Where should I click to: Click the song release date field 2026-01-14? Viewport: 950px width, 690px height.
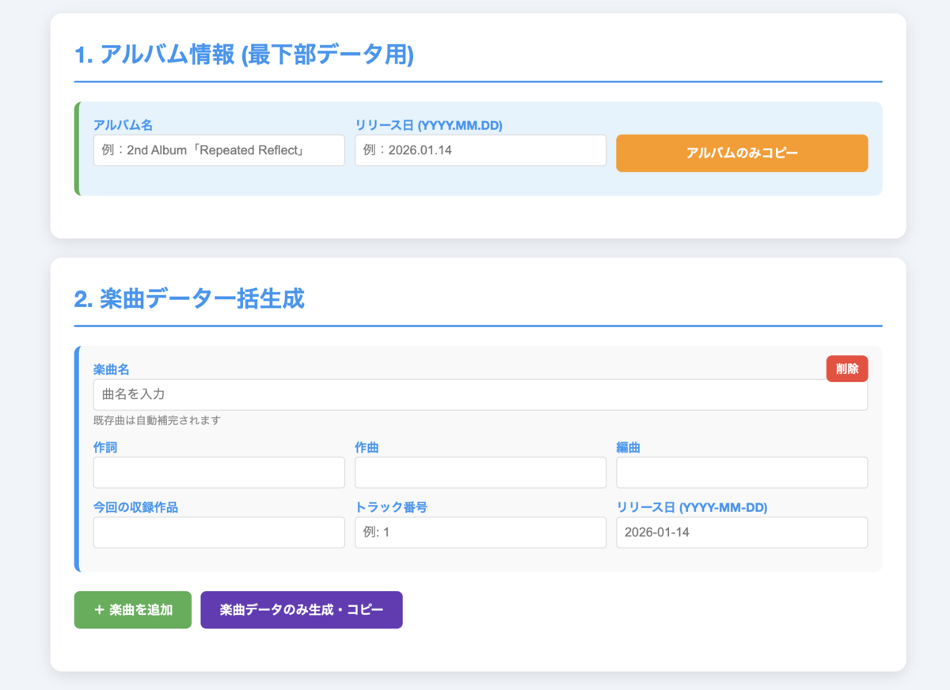coord(742,533)
